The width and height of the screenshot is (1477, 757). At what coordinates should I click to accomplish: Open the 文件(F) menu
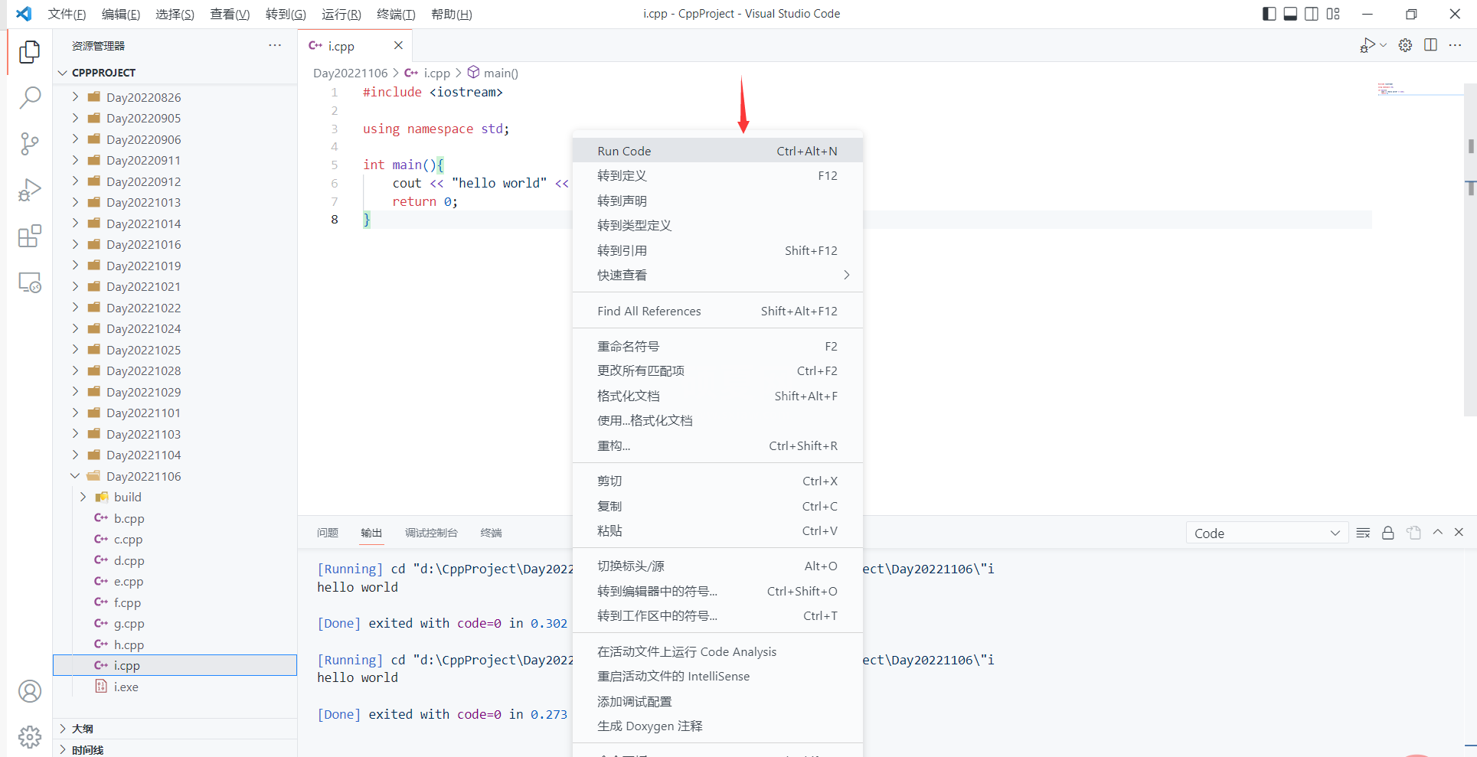pos(67,14)
